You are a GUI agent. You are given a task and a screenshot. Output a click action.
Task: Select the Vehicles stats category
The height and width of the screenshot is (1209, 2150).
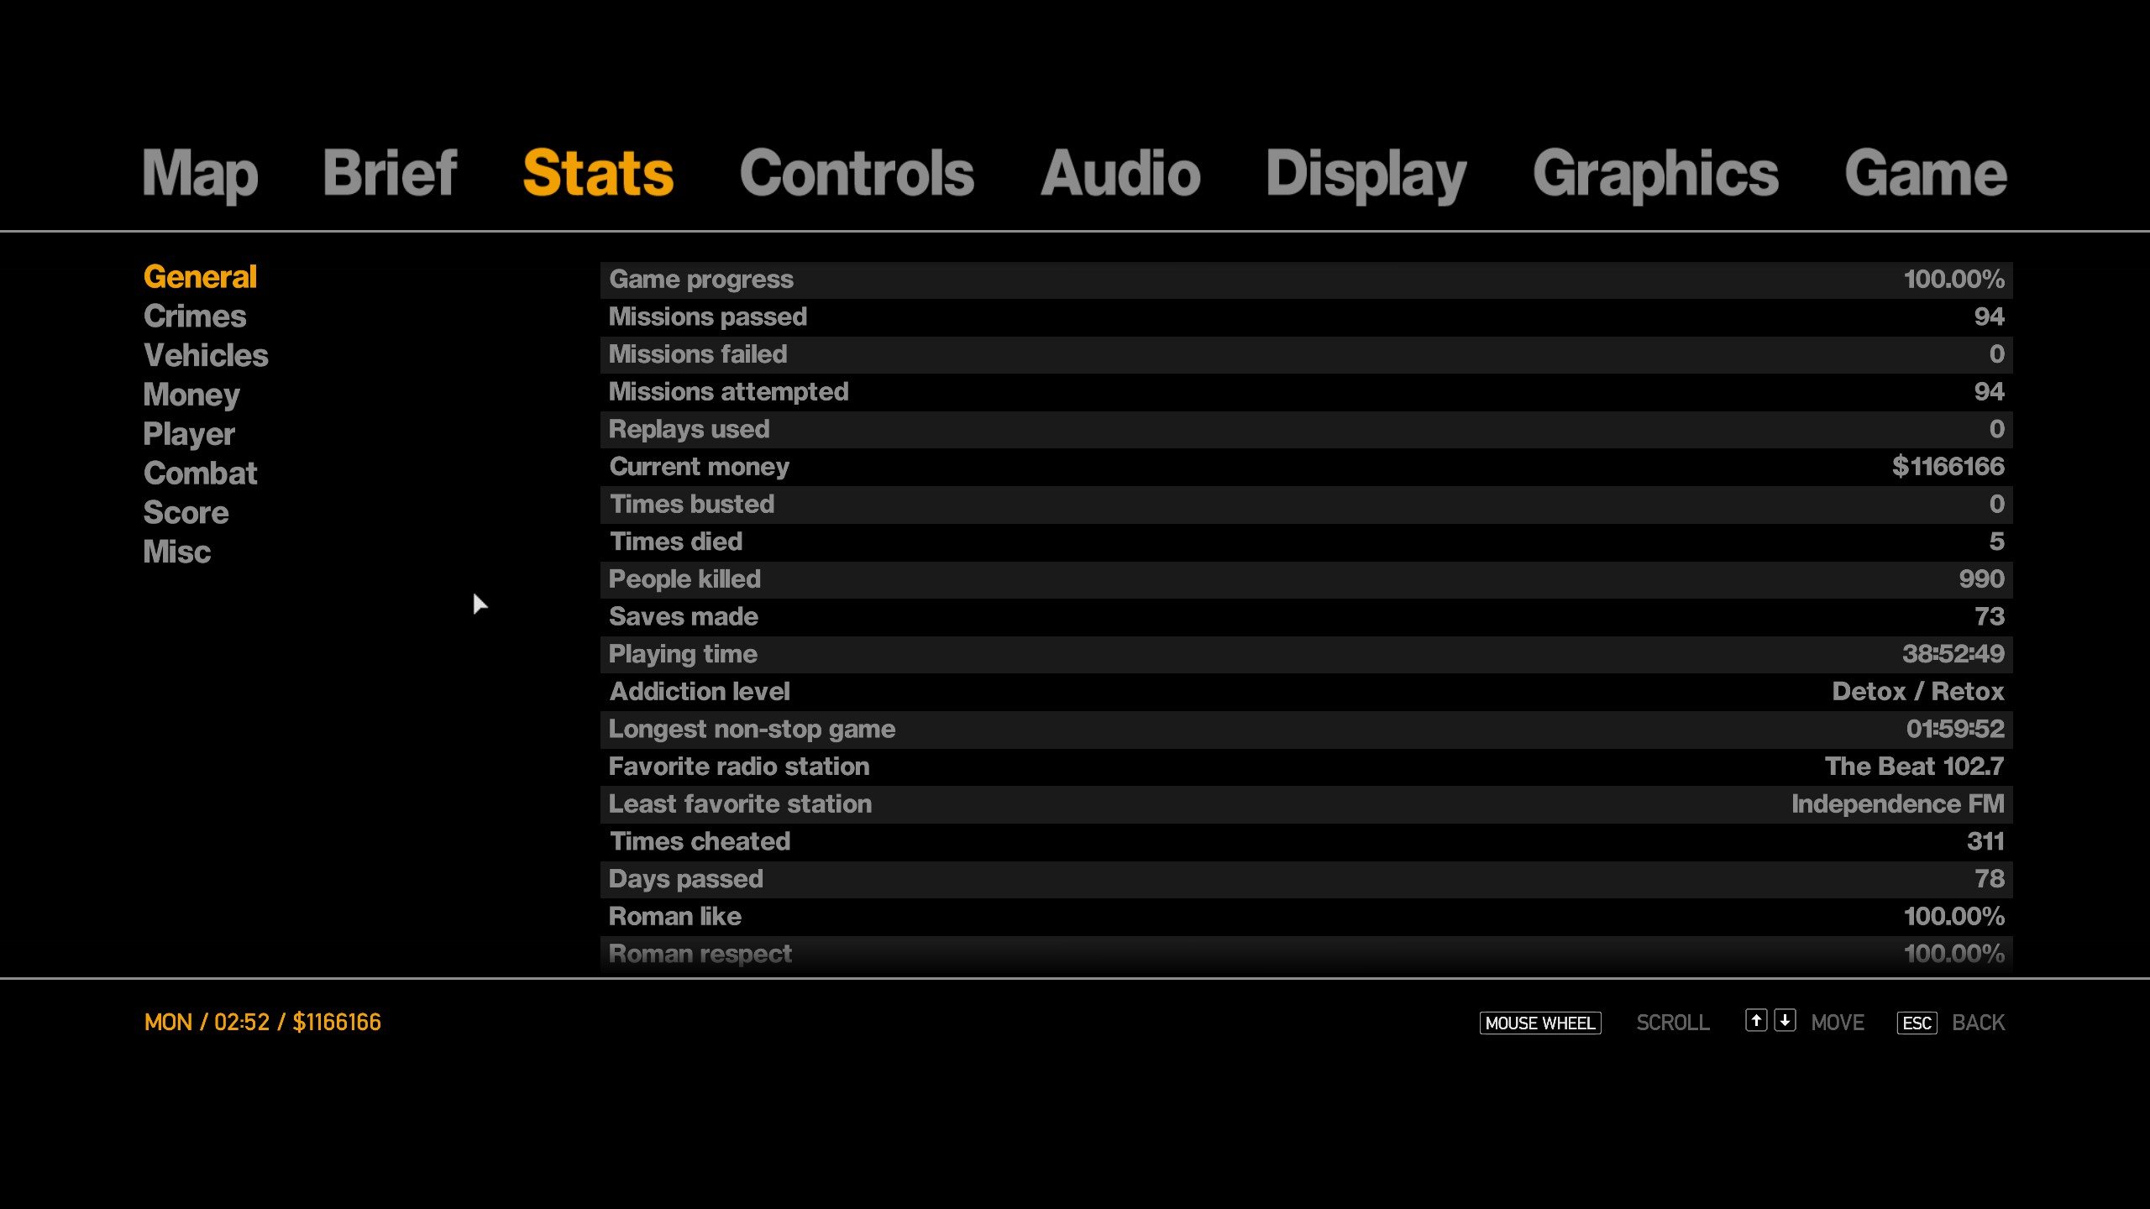click(206, 356)
